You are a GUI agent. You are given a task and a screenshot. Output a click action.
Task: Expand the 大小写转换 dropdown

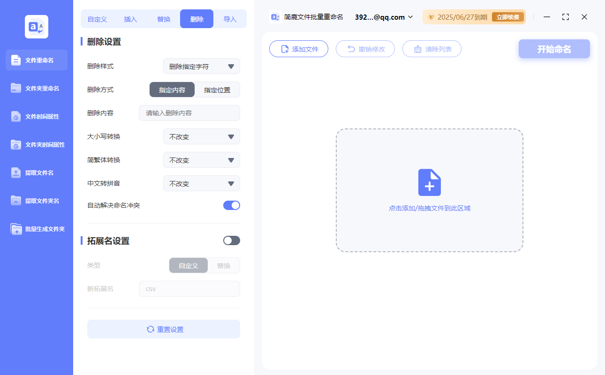pyautogui.click(x=201, y=136)
